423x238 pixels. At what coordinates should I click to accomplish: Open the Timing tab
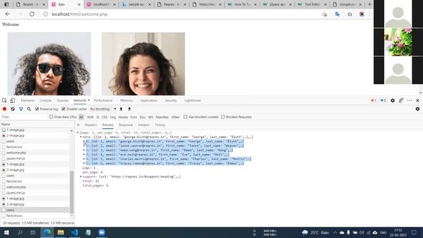(160, 125)
